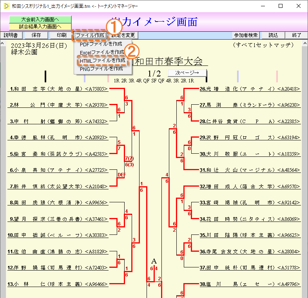Click scroll-up arrow on left edge
This screenshot has height=298, width=308.
[x=3, y=43]
